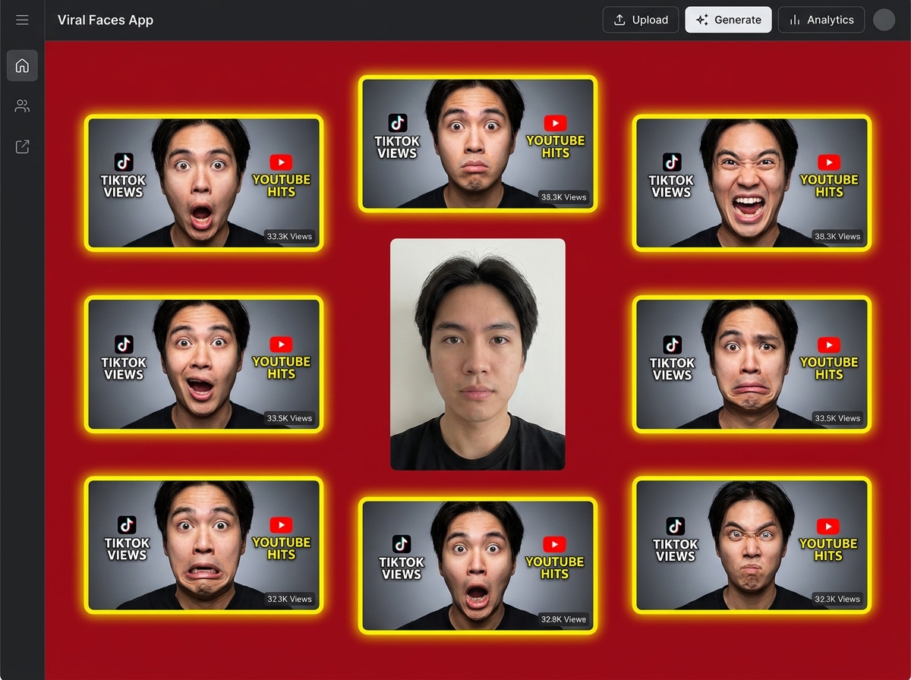Click the TikTok icon in 32.8K Views thumbnail
911x680 pixels.
[402, 544]
